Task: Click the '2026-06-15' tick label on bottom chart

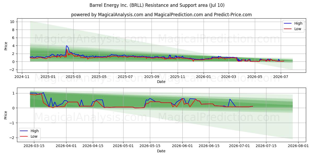Action: click(x=209, y=146)
